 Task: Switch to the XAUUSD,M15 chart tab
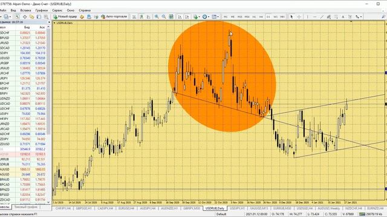(259, 209)
